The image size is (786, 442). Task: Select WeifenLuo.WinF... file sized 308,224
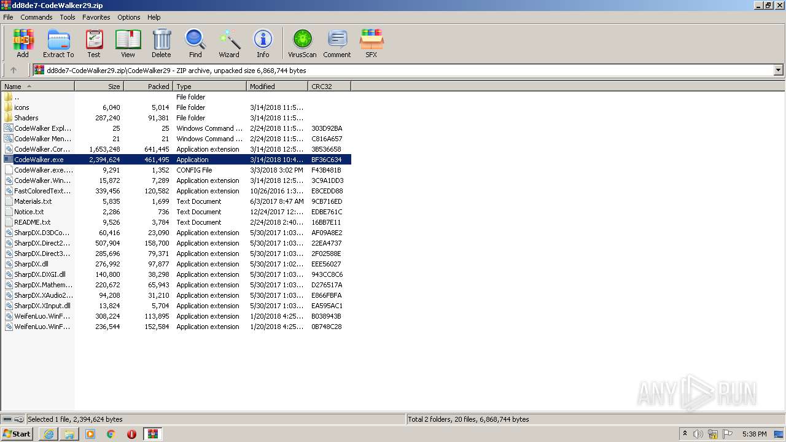[x=177, y=316]
